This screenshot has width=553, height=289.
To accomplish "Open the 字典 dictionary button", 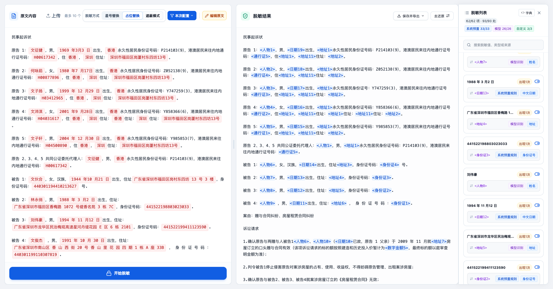I will pos(527,13).
